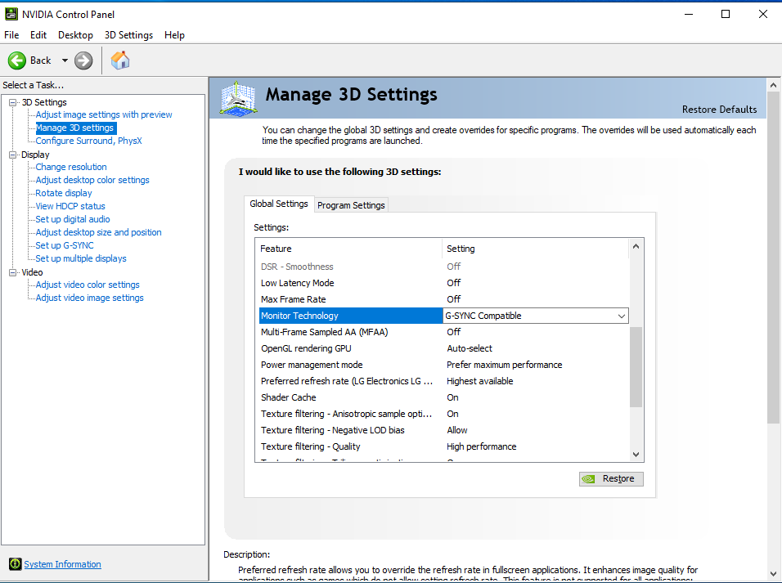Click the Restore button
Screen dimensions: 782x583
pyautogui.click(x=611, y=479)
